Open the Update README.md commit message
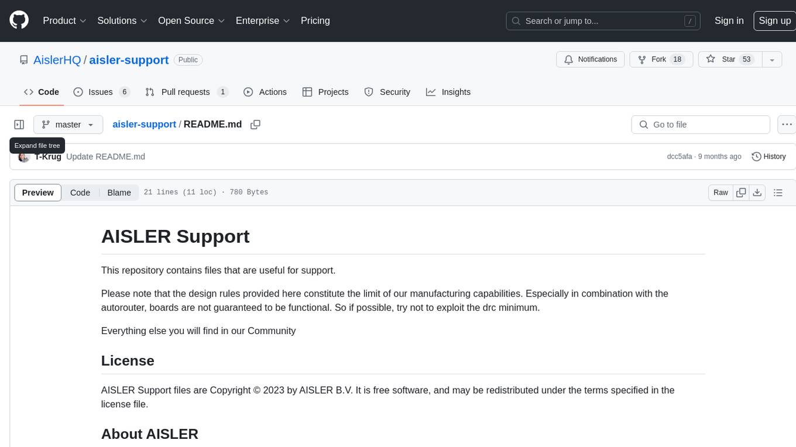This screenshot has height=447, width=796. [x=105, y=157]
